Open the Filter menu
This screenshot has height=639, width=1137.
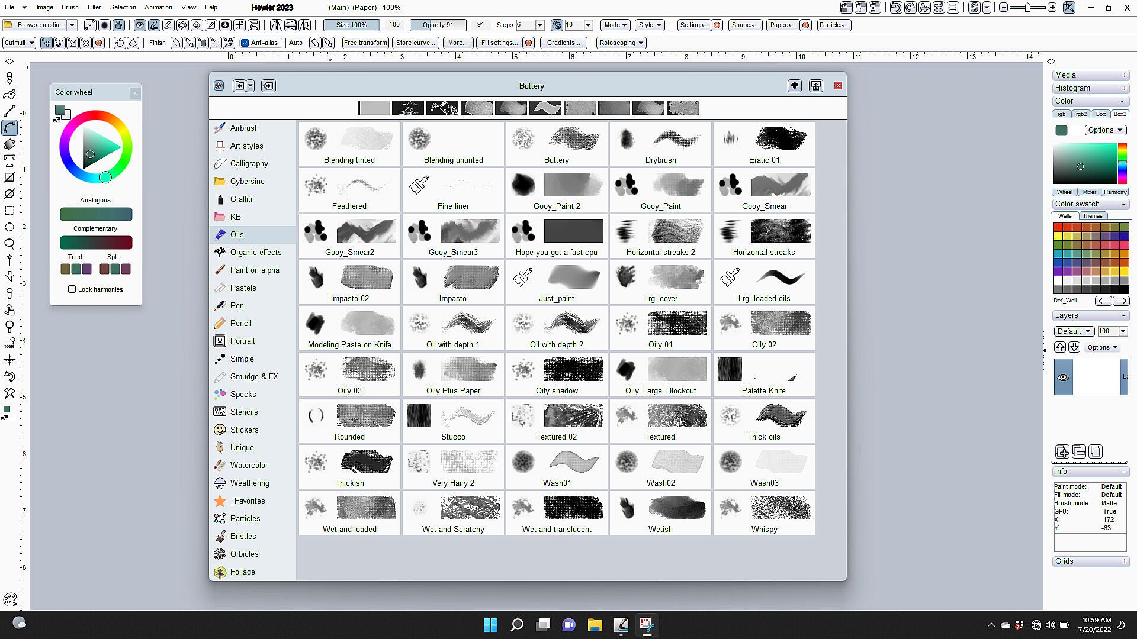click(94, 7)
